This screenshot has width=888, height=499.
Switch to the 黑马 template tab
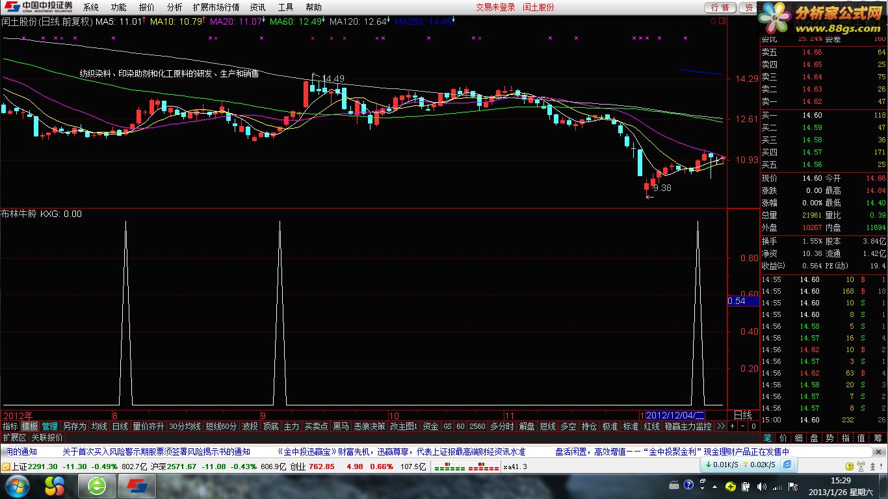click(341, 426)
